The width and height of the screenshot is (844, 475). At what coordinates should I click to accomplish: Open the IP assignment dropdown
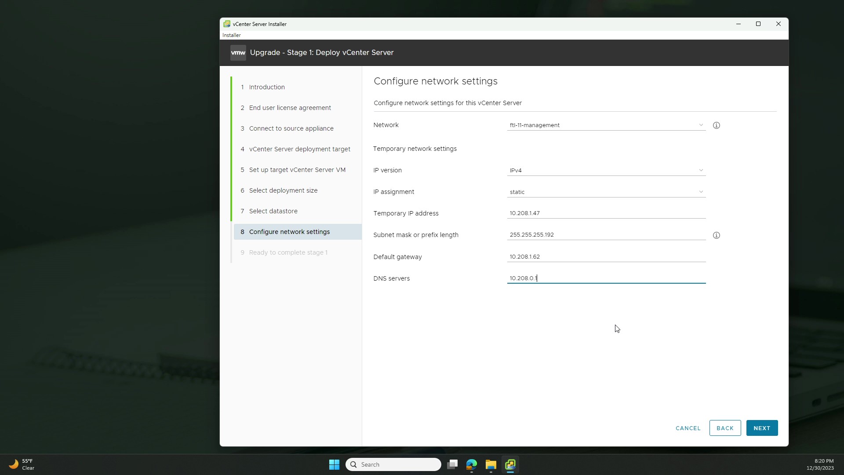tap(606, 192)
